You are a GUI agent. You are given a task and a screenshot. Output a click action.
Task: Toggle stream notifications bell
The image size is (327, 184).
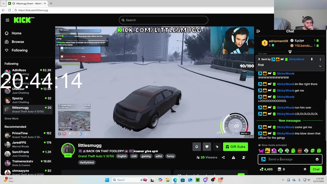click(197, 147)
